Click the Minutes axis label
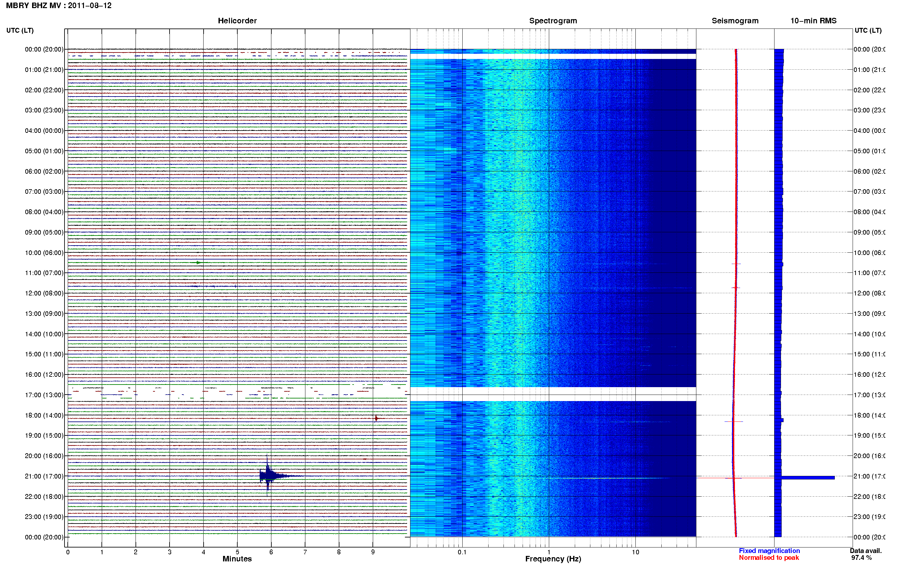Screen dimensions: 922x576 [x=237, y=559]
